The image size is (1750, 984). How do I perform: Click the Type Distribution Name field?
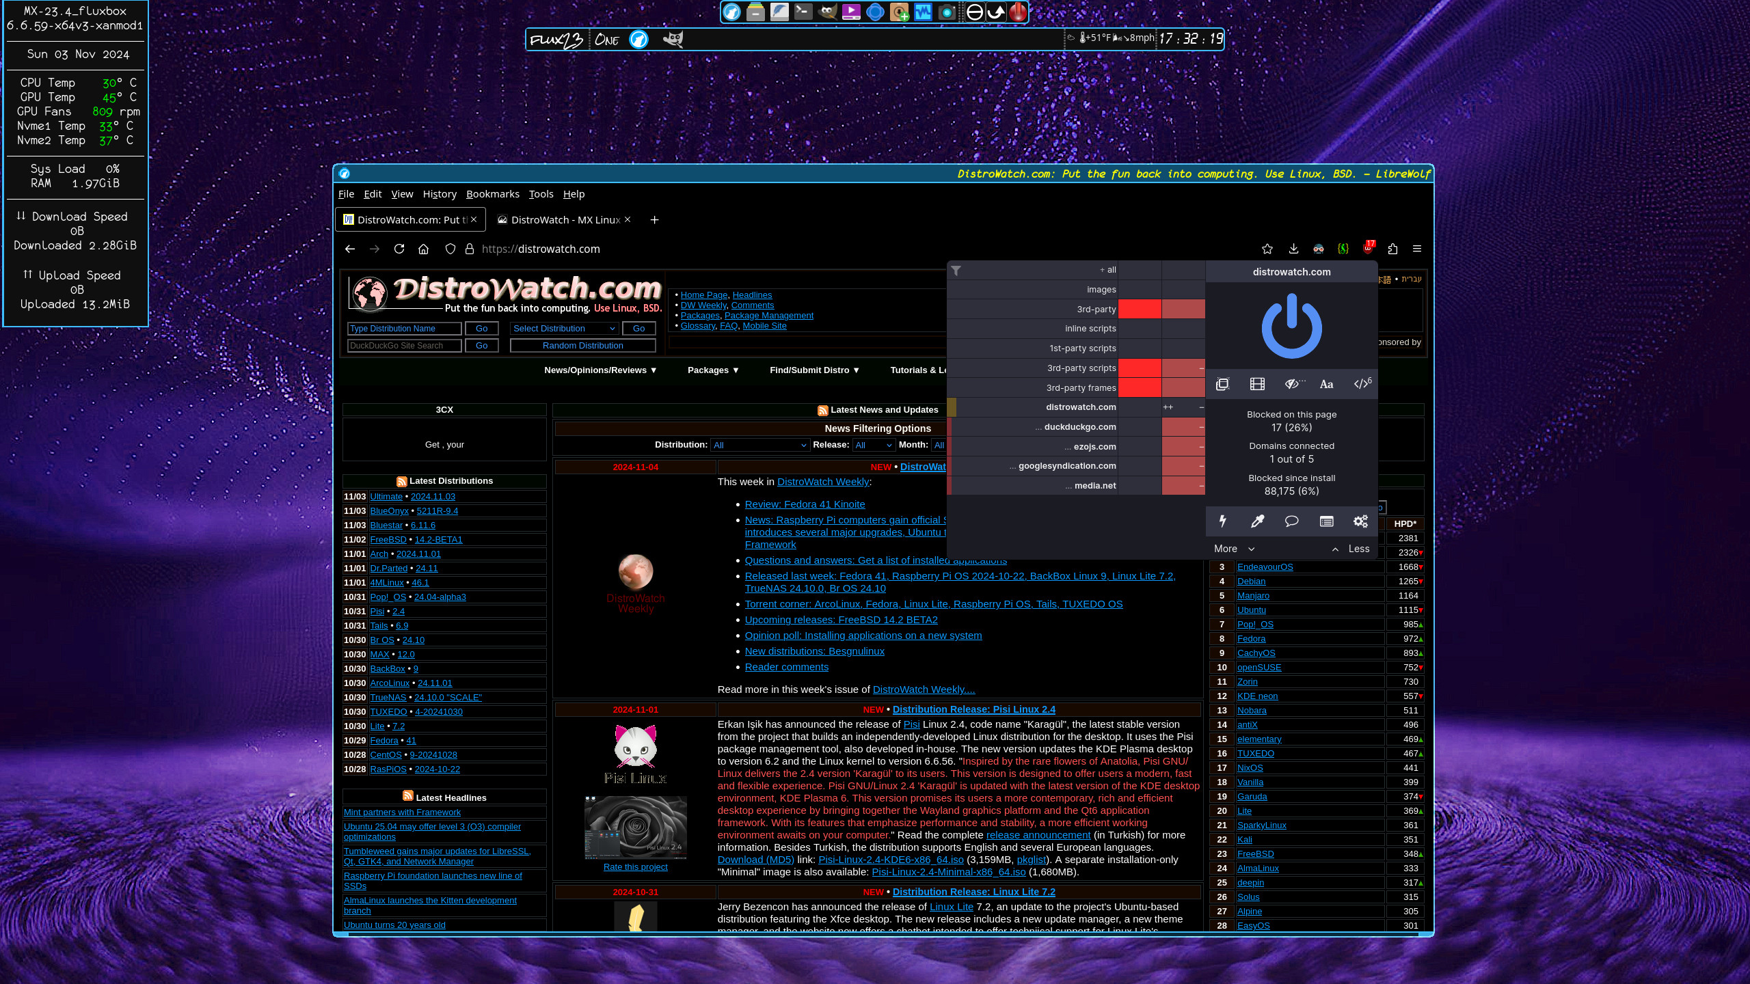405,329
